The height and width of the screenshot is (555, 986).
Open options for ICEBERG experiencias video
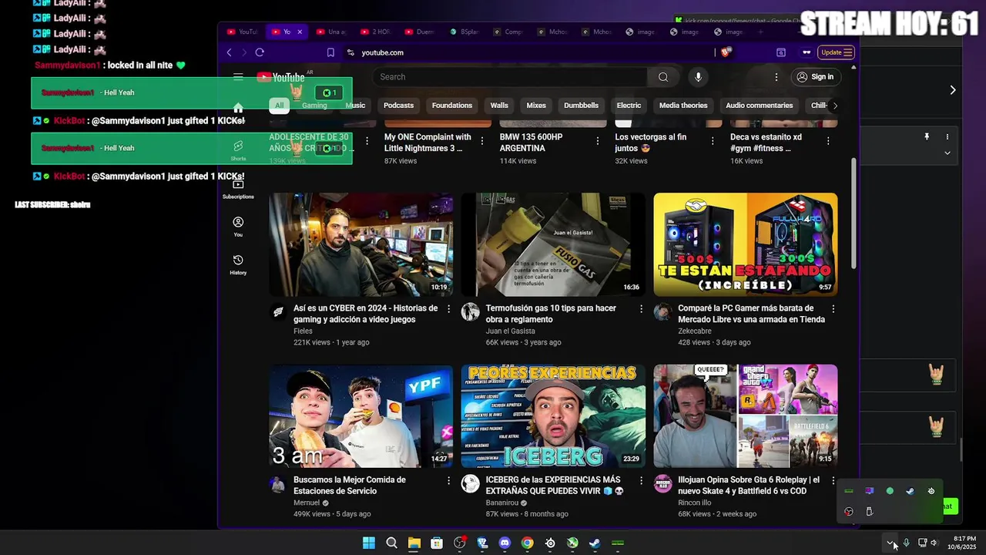pos(641,480)
